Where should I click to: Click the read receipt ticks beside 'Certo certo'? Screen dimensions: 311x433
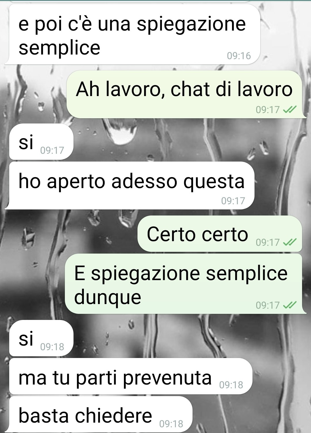coord(290,242)
